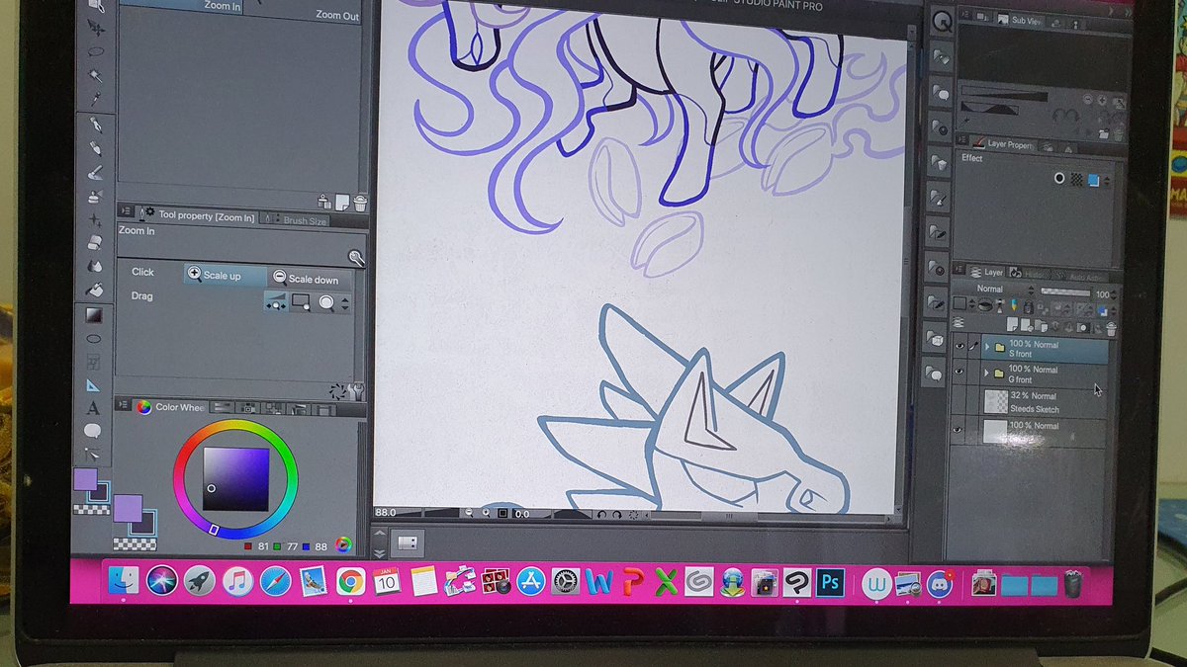The height and width of the screenshot is (667, 1187).
Task: Click the zoom value 88.0 field
Action: click(388, 513)
